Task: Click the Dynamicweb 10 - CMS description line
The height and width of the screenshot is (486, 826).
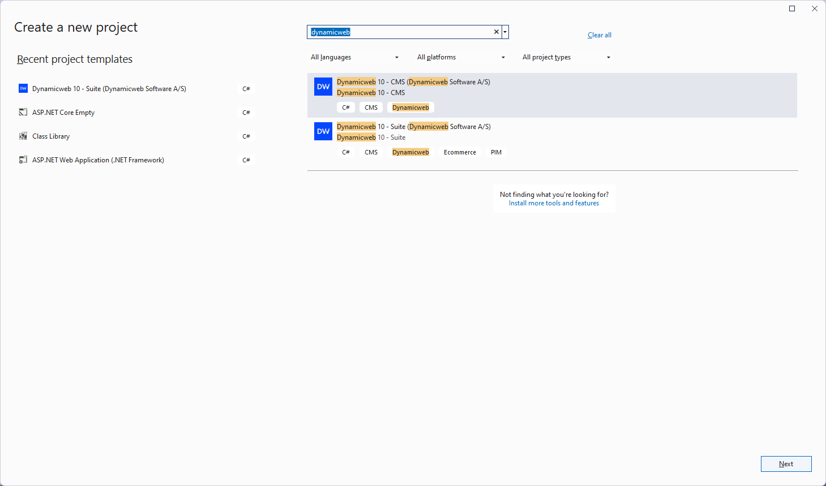Action: click(x=371, y=93)
